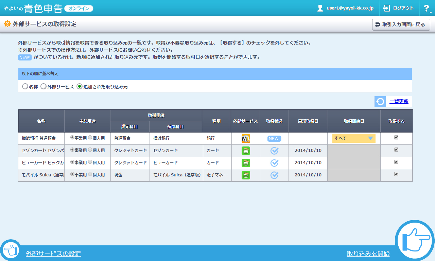
Task: Select the 外部サービス sort option
Action: click(x=43, y=86)
